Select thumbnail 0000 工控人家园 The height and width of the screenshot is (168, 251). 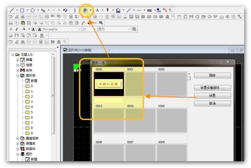coord(109,84)
